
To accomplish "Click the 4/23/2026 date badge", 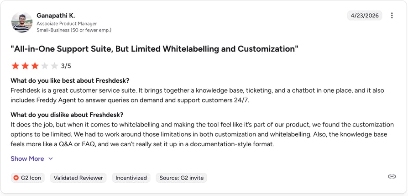I will tap(365, 16).
